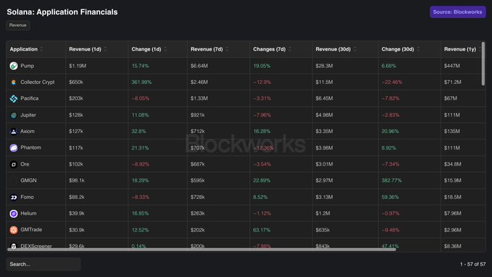Click the Revenue (1d) header label

click(85, 49)
